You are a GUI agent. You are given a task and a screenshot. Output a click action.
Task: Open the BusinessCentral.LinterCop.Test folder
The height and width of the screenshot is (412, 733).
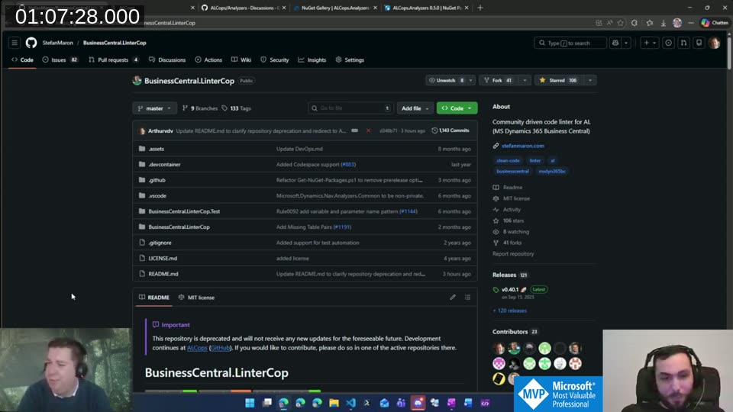184,211
